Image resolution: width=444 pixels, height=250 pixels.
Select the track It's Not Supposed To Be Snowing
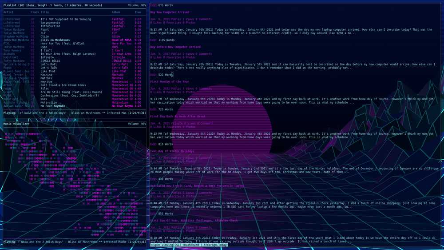coord(66,19)
